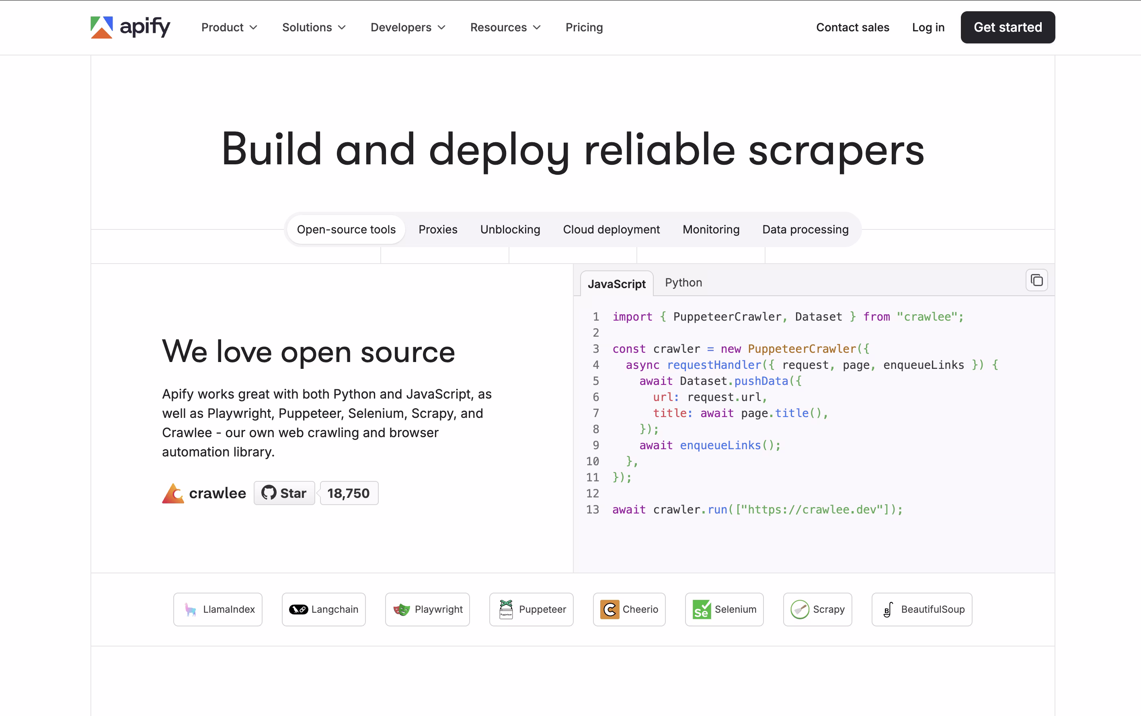Click the Selenium logo icon
Viewport: 1141px width, 716px height.
click(x=702, y=610)
